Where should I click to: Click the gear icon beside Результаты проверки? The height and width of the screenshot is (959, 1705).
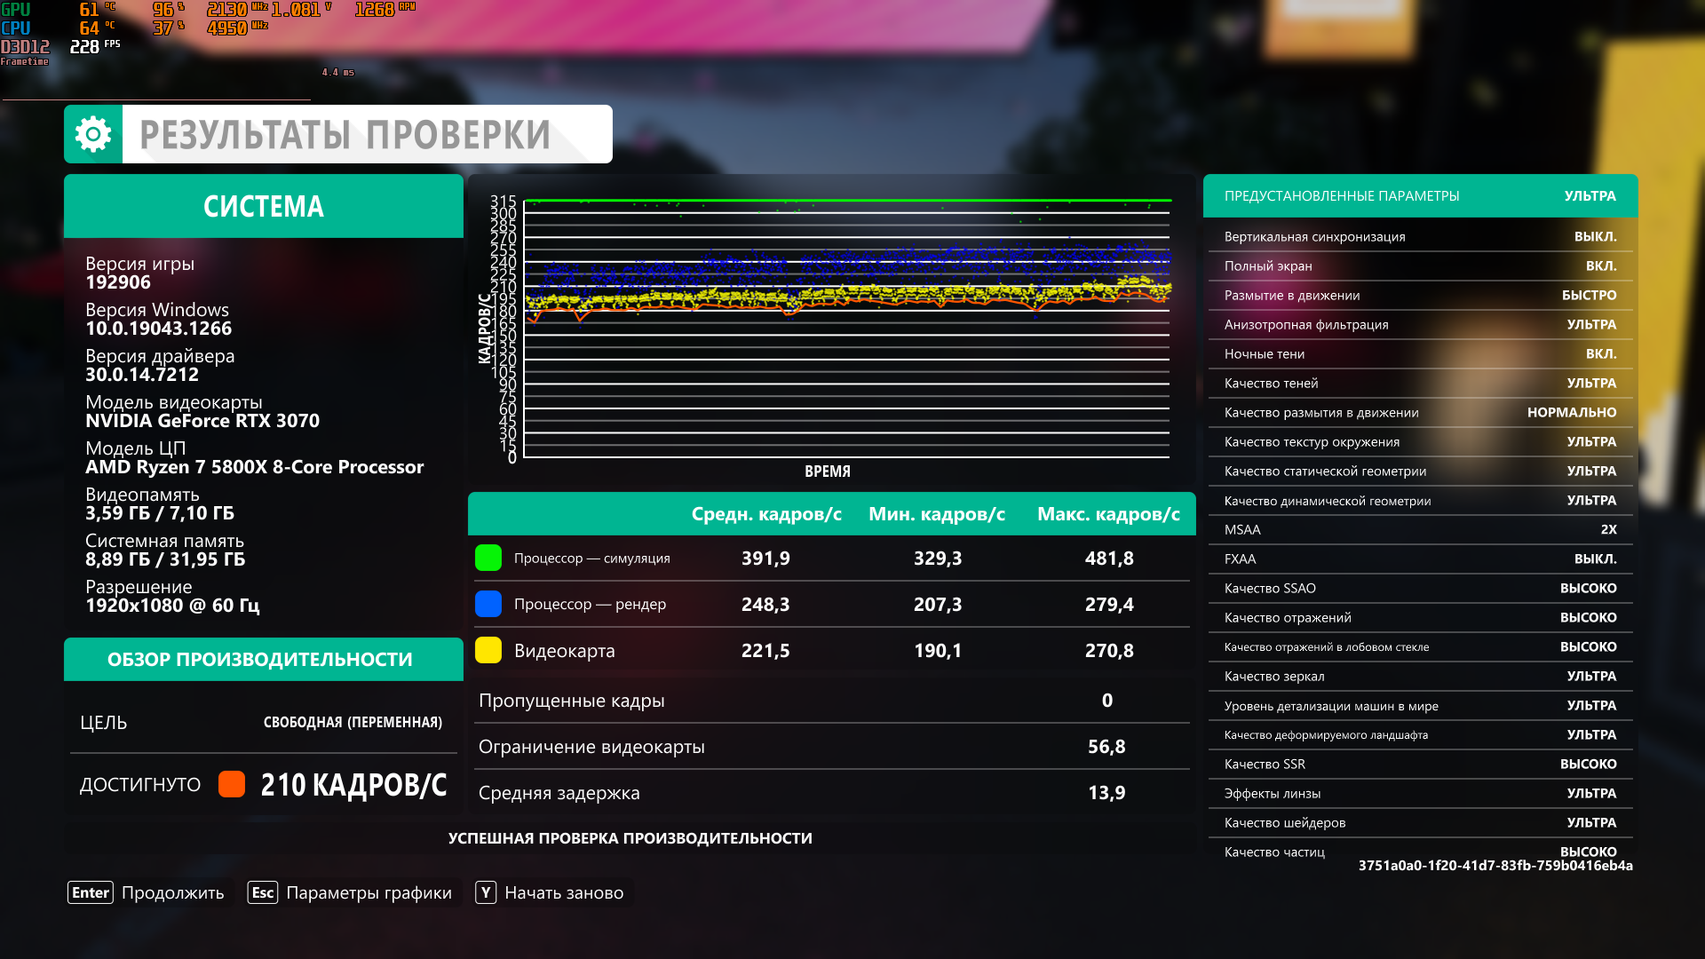coord(93,134)
